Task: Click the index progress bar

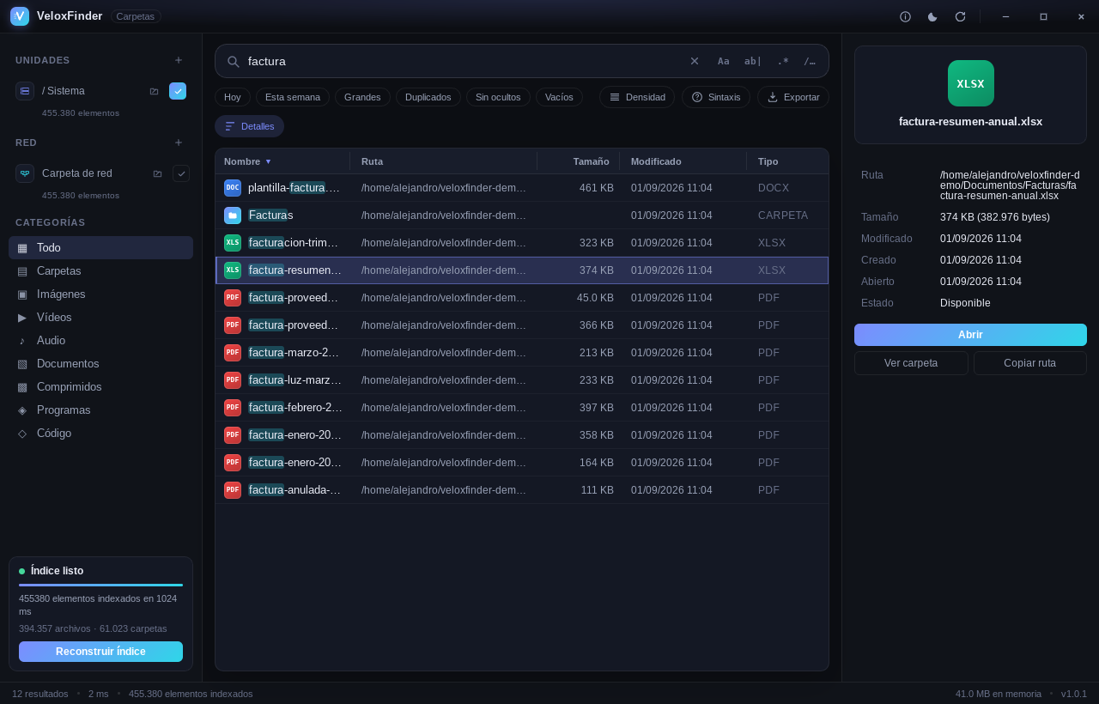Action: point(100,585)
